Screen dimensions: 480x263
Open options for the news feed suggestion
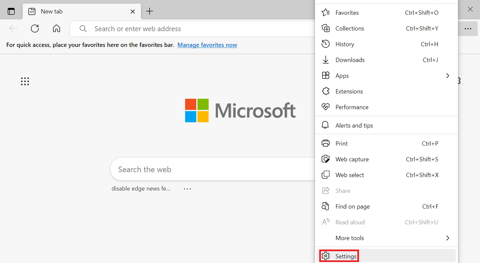187,188
